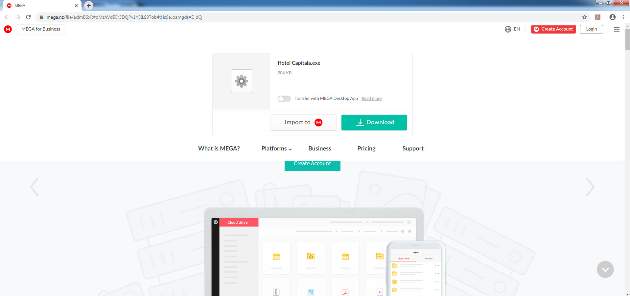Open Chrome profile avatar icon
Screen dimensions: 630x296
(x=612, y=17)
